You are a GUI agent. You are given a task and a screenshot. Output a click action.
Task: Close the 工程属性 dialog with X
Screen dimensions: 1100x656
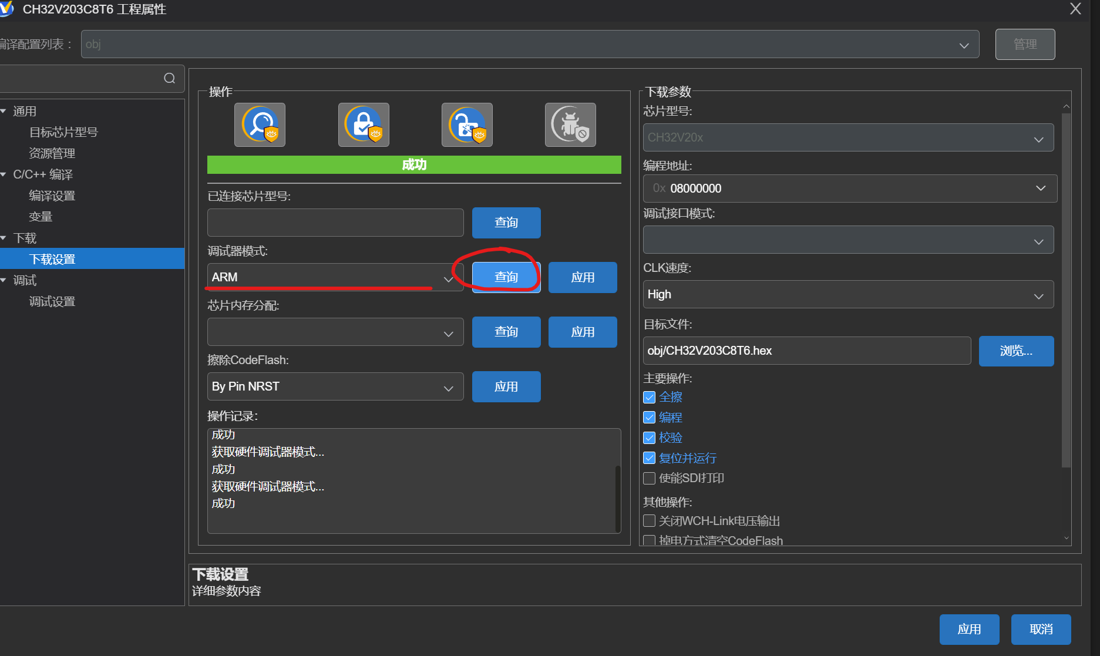[1075, 9]
